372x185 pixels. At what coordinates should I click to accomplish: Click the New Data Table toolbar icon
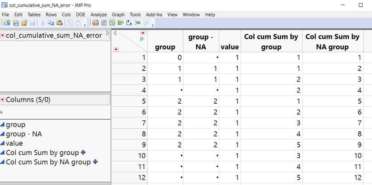pyautogui.click(x=7, y=23)
